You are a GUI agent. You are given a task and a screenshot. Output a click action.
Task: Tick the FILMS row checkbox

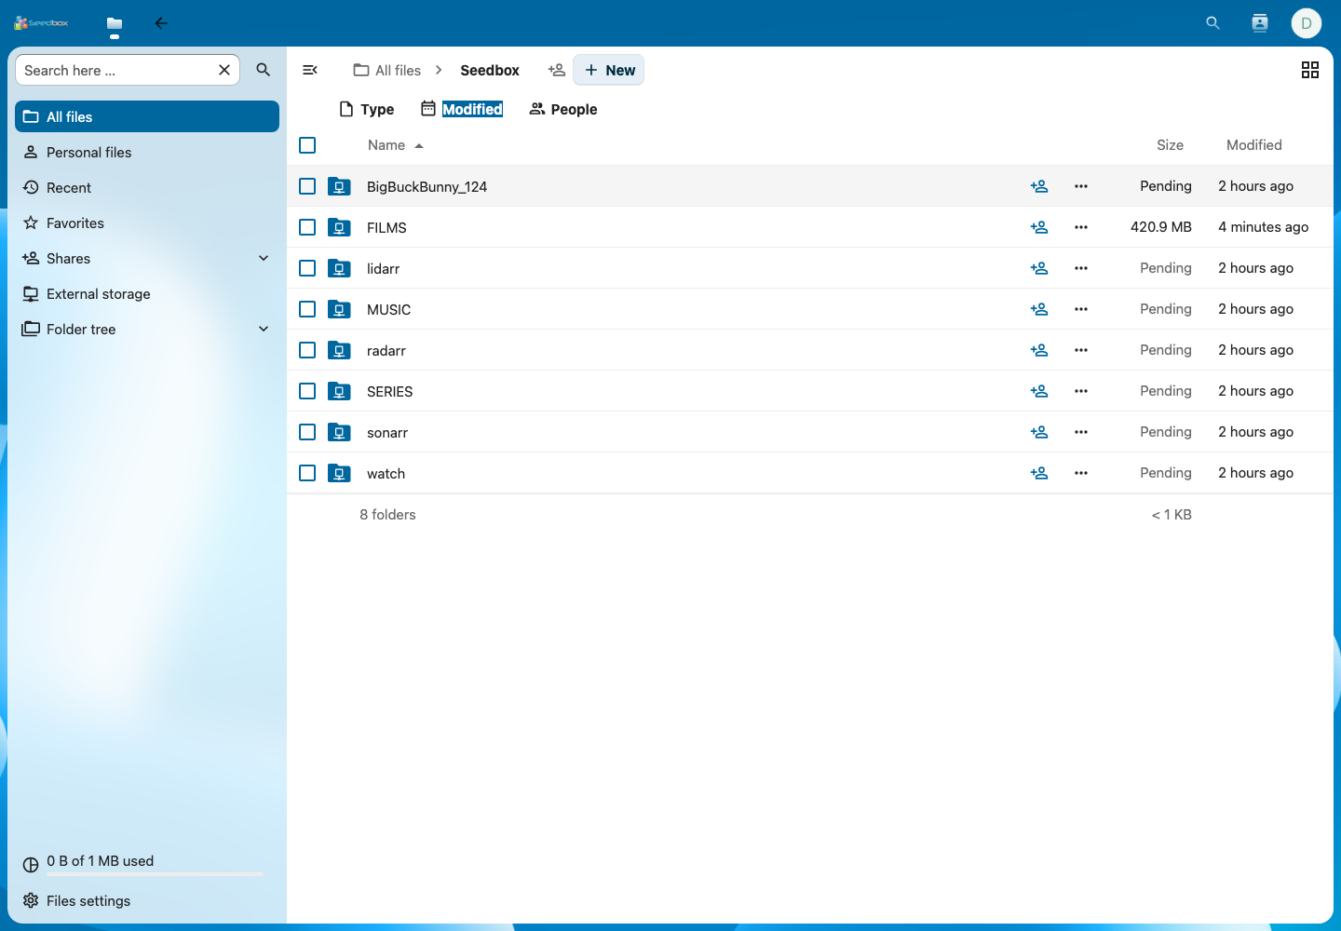click(x=307, y=227)
